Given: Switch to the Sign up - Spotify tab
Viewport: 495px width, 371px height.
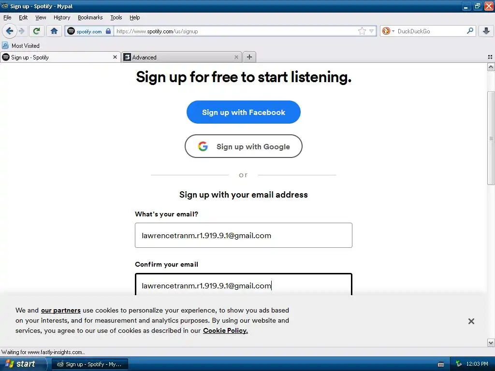Looking at the screenshot, I should click(60, 57).
